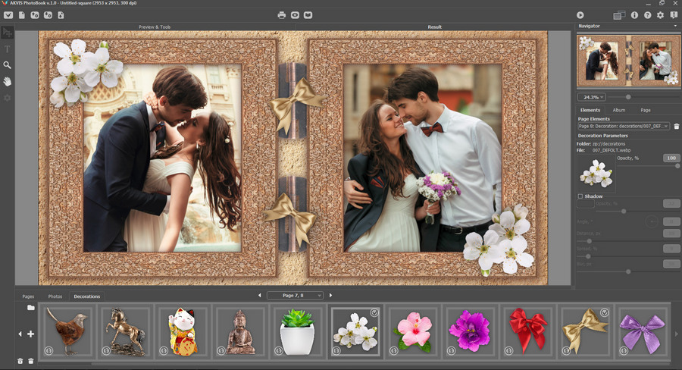This screenshot has width=682, height=370.
Task: Open the Album tab
Action: click(x=619, y=110)
